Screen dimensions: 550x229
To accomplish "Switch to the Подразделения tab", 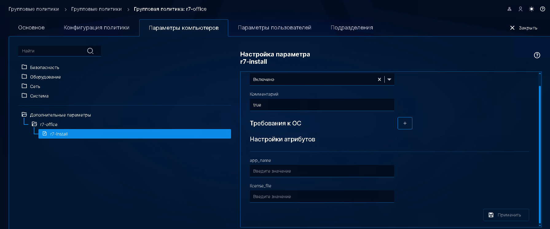I will click(352, 28).
